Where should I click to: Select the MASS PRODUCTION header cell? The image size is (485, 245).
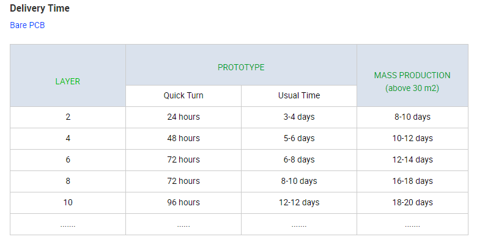412,75
